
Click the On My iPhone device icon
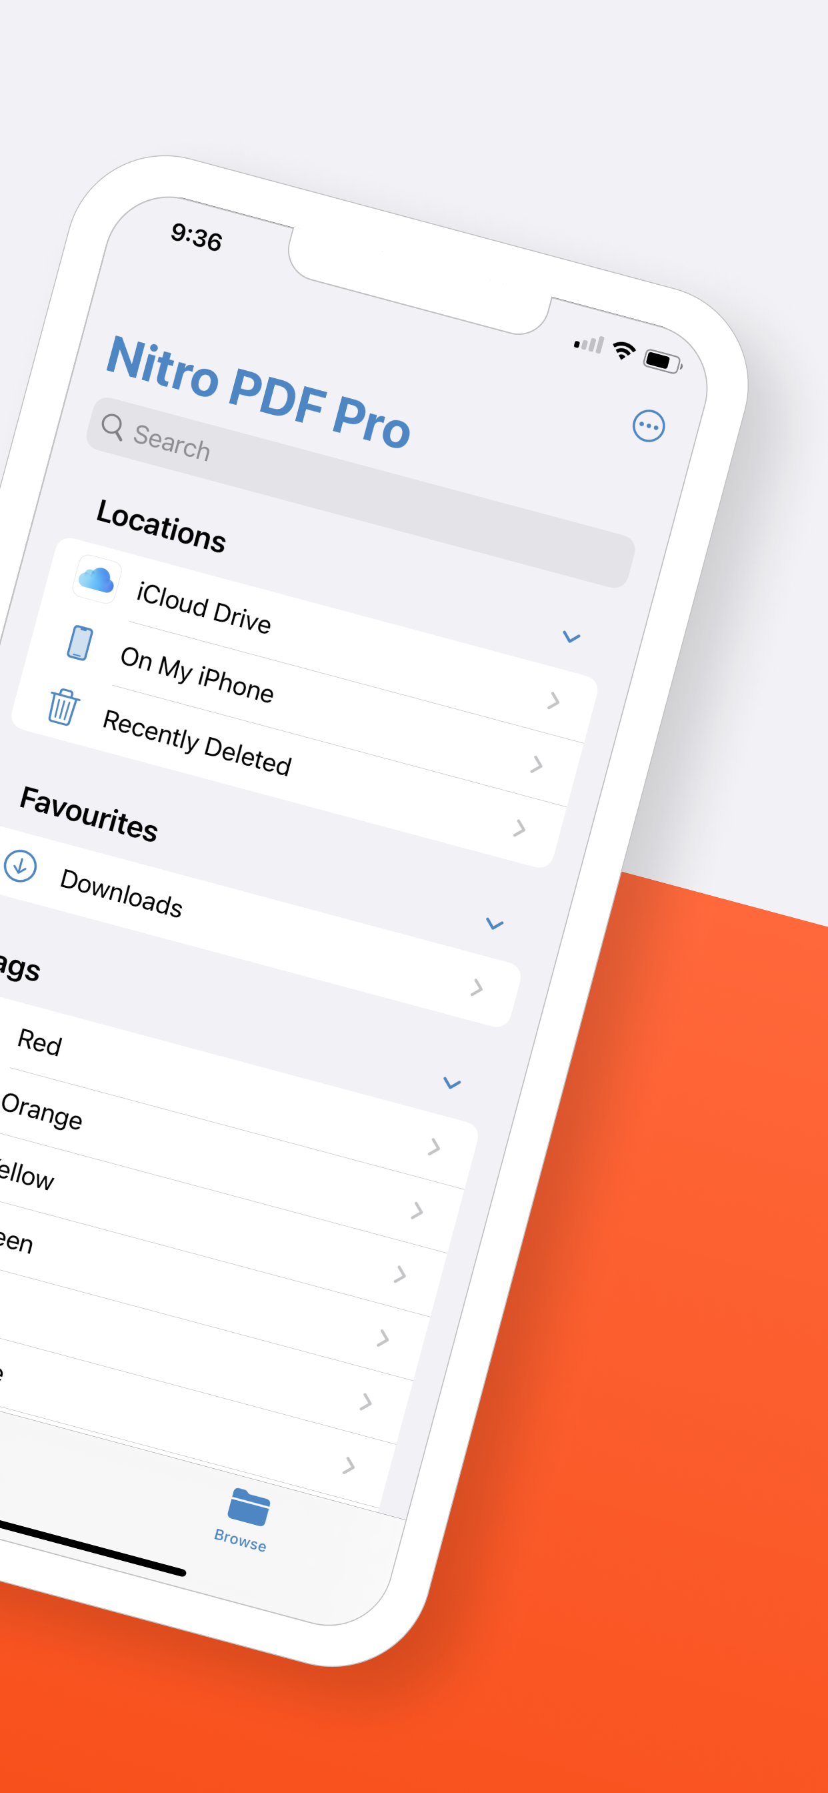tap(79, 642)
